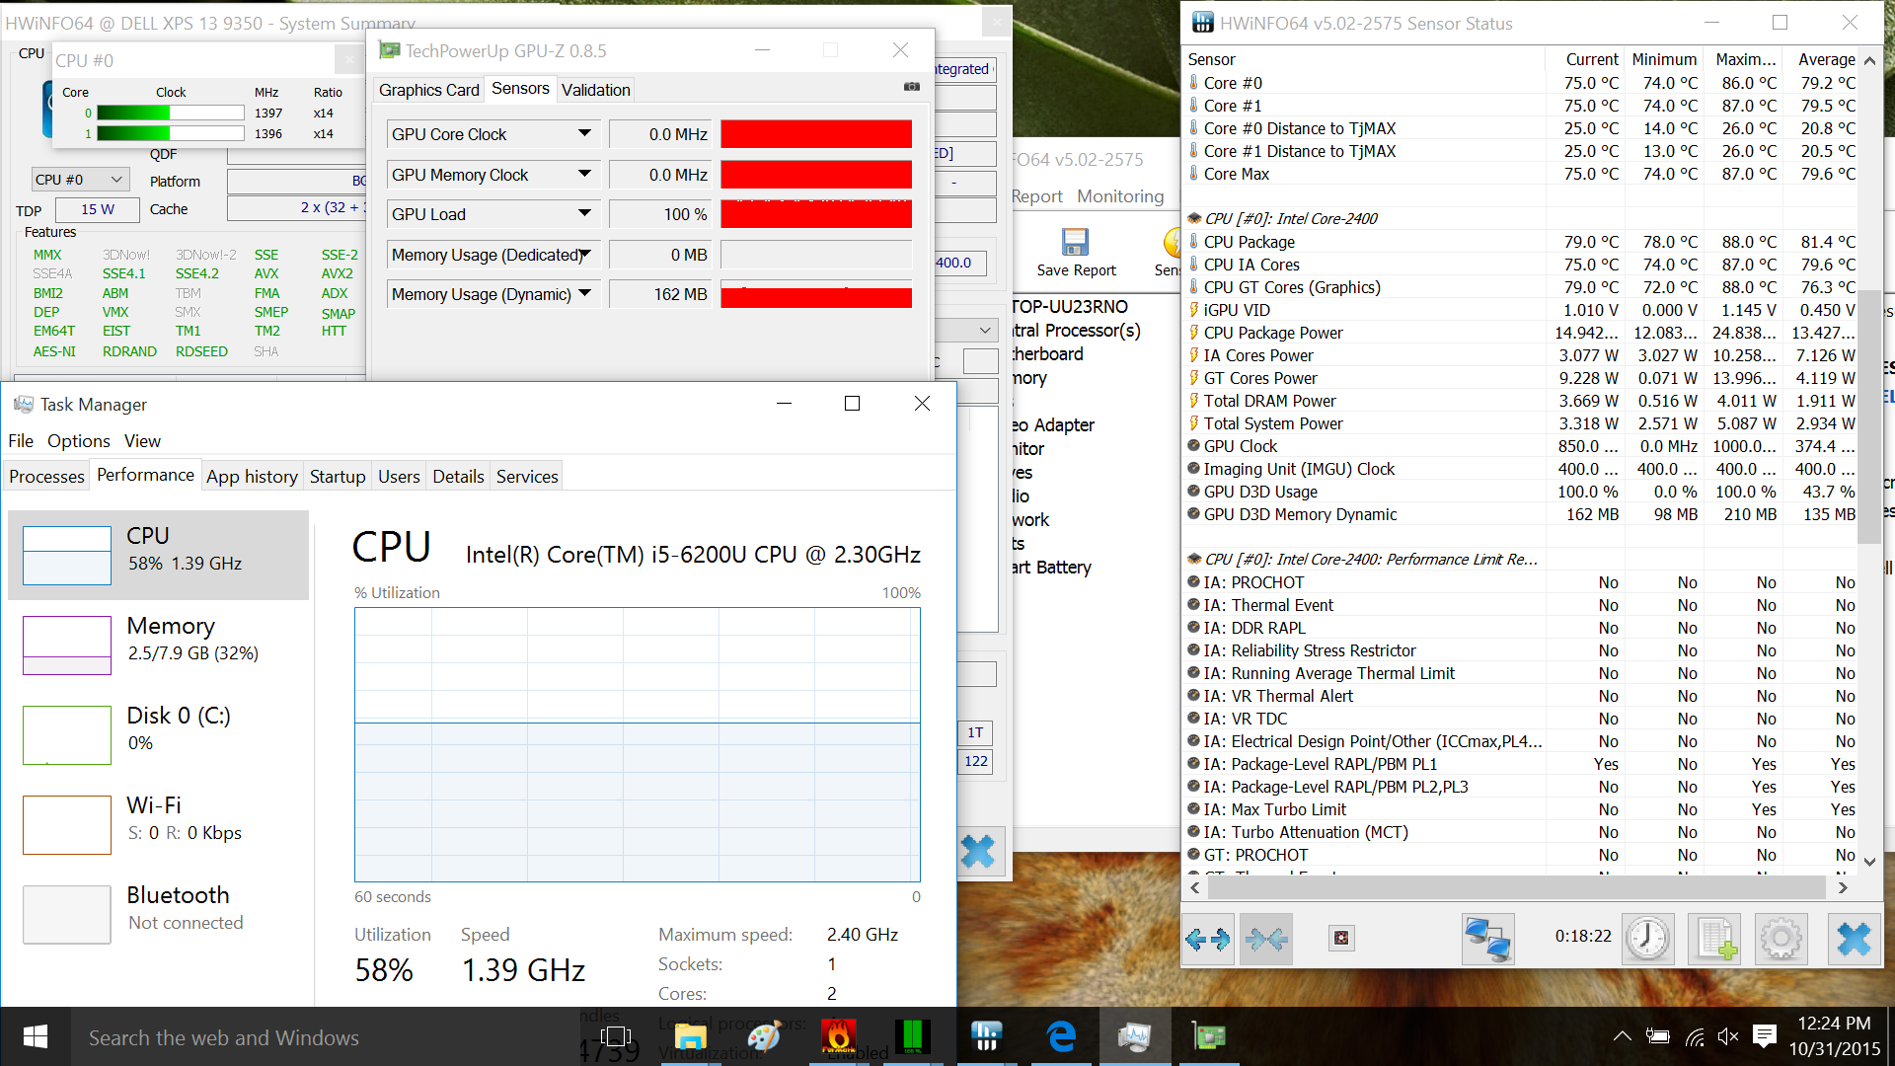1895x1066 pixels.
Task: Expand the GPU Load sensor dropdown
Action: click(584, 213)
